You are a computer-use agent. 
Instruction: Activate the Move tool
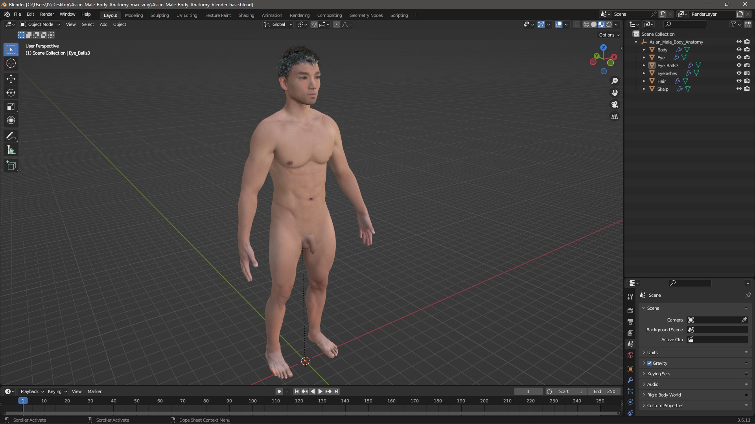pos(11,79)
